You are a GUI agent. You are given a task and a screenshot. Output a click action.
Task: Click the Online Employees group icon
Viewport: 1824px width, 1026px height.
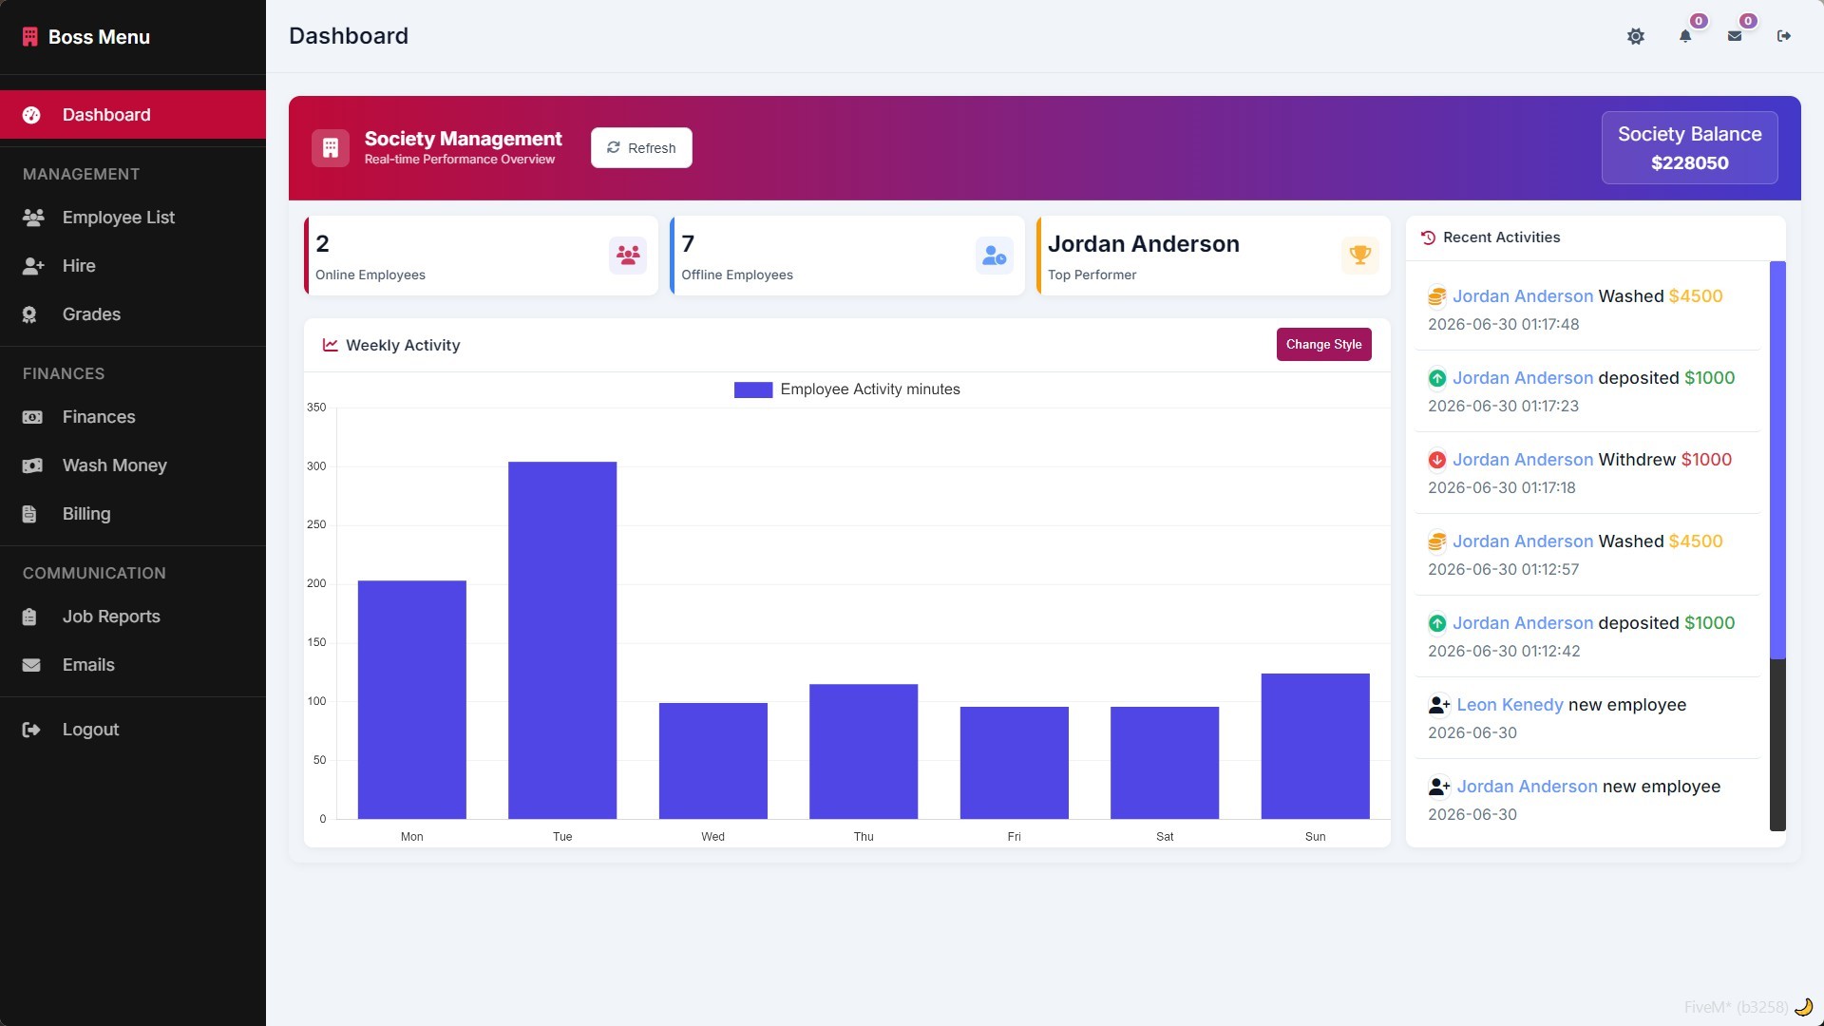click(628, 256)
